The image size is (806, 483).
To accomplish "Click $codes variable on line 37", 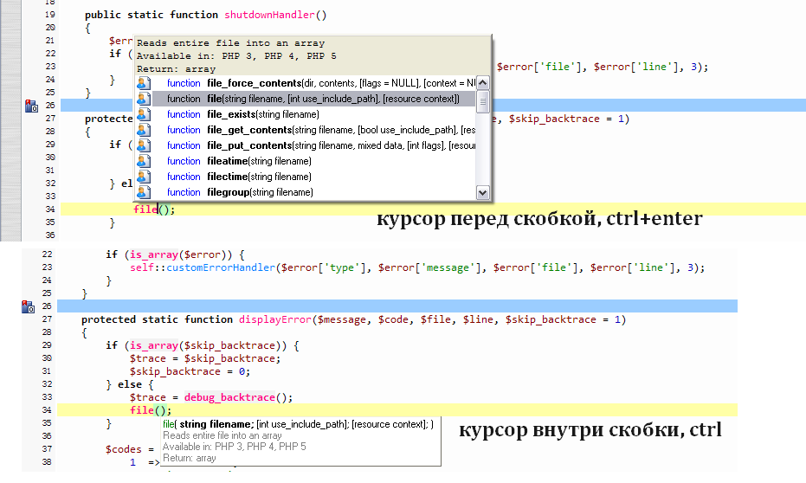I will (x=123, y=449).
